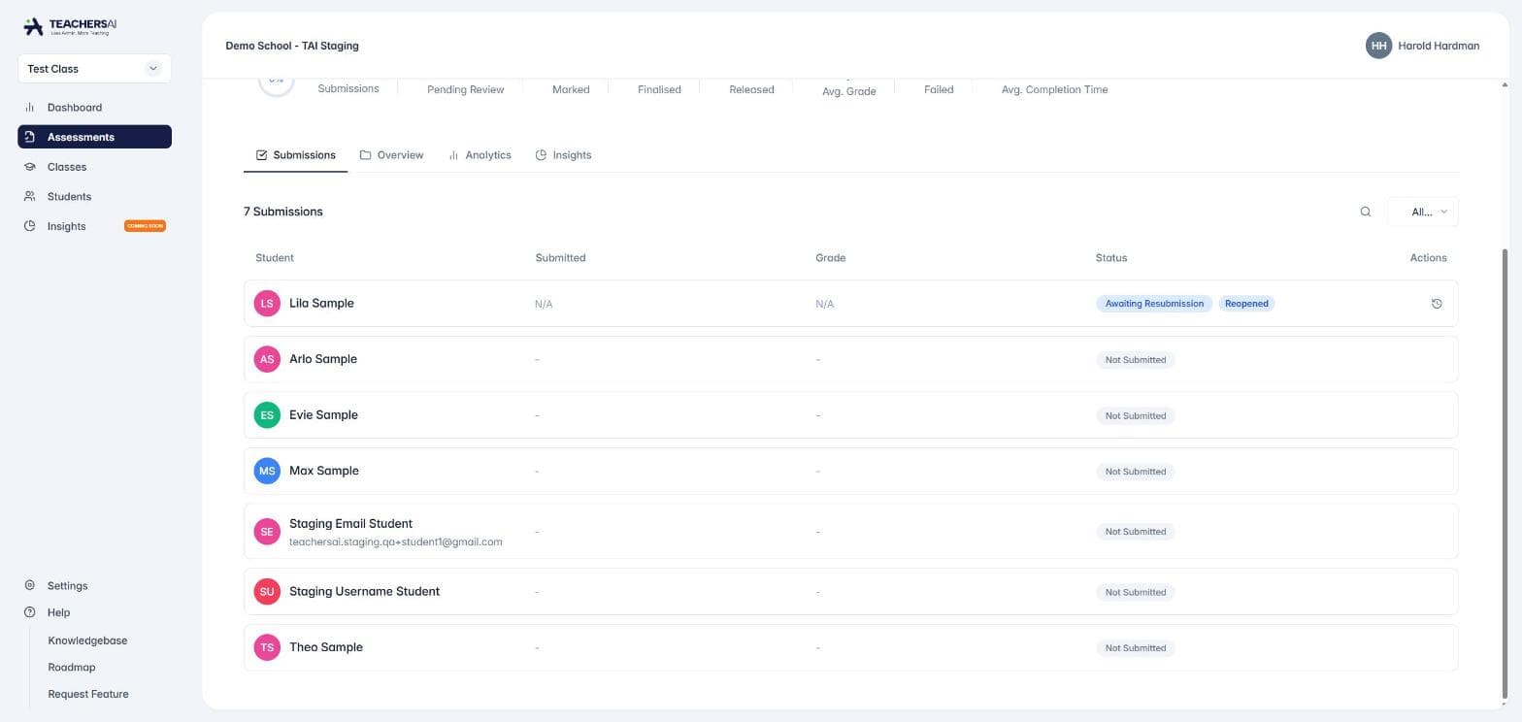
Task: Search submissions with the magnifier icon
Action: pos(1366,212)
